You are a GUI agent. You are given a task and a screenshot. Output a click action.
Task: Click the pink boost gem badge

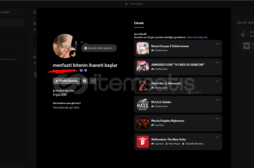86,70
